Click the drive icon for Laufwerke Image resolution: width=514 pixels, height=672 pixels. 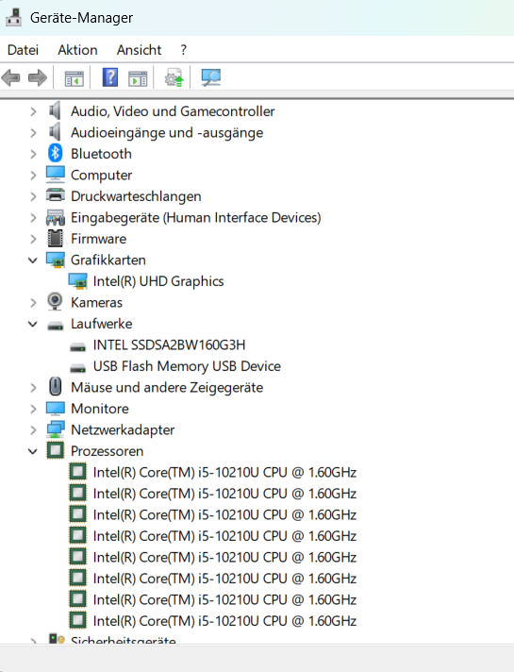56,327
